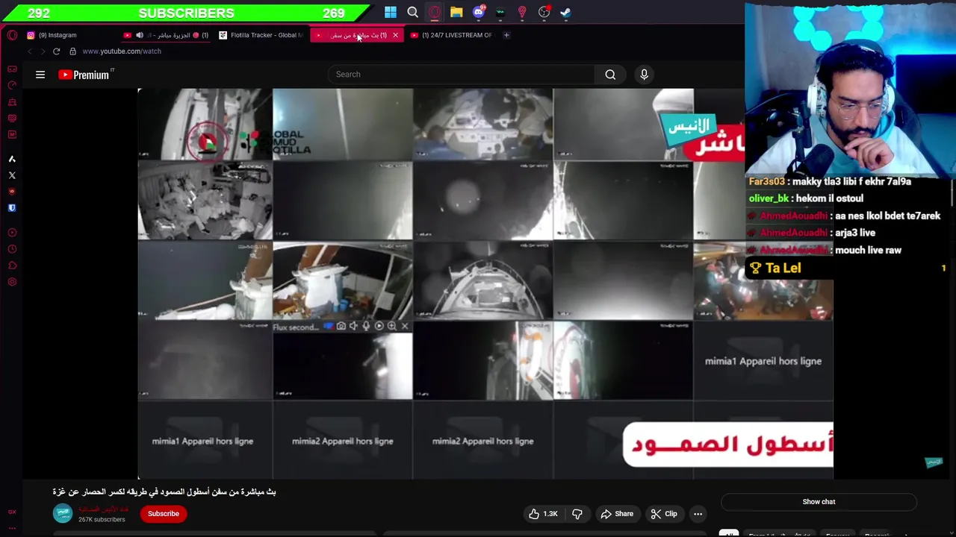Mute the Al Jazeera tab speaker icon
The width and height of the screenshot is (956, 537).
(x=140, y=35)
